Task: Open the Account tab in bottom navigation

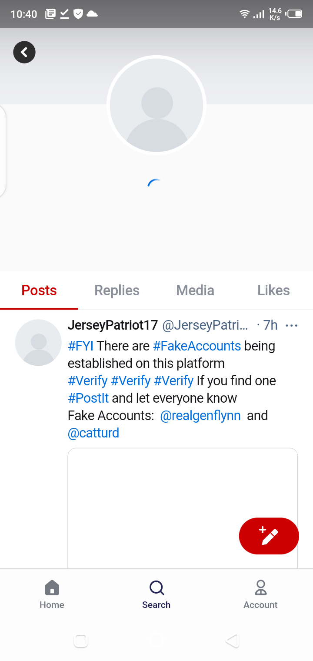Action: pyautogui.click(x=260, y=594)
